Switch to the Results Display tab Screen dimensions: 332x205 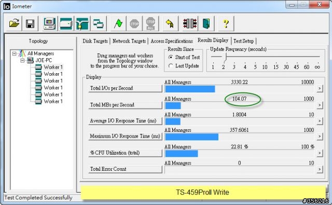213,40
